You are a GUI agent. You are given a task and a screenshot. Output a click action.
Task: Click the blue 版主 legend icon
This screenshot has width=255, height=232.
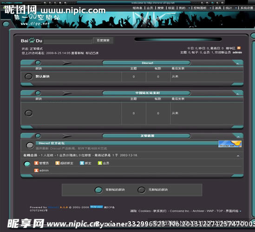82,163
